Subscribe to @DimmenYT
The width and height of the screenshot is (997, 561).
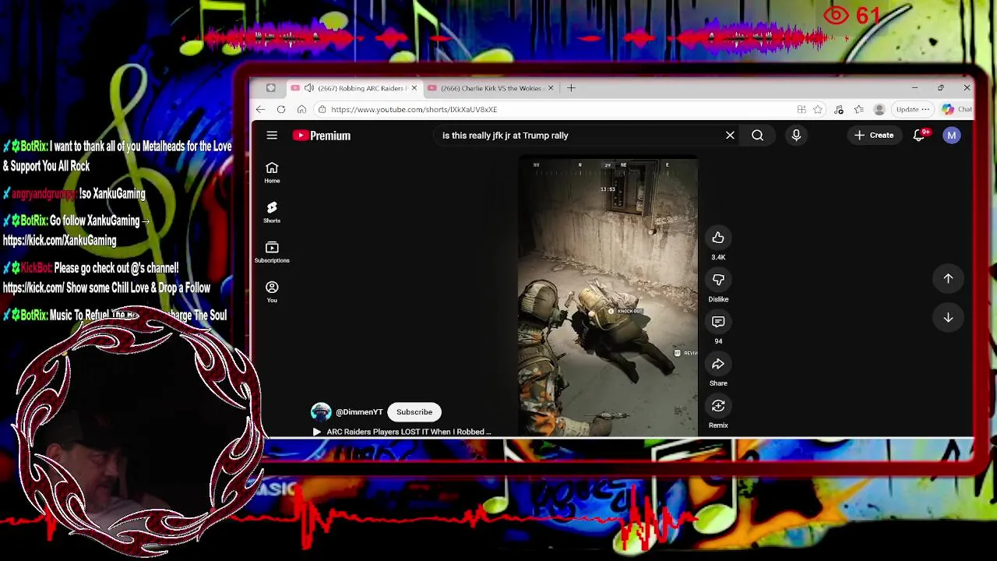click(x=414, y=412)
